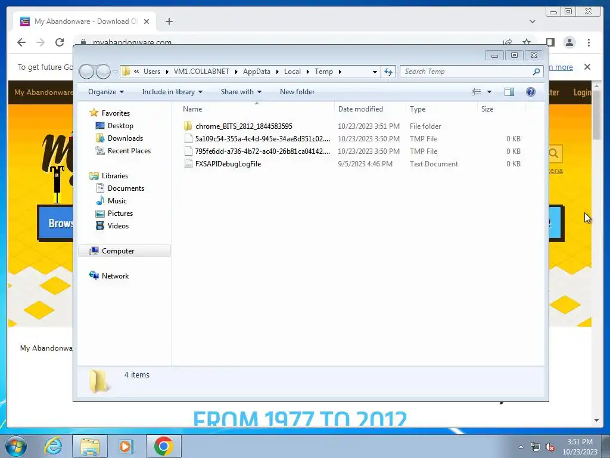
Task: Click the Explorer back navigation arrow
Action: [x=86, y=72]
